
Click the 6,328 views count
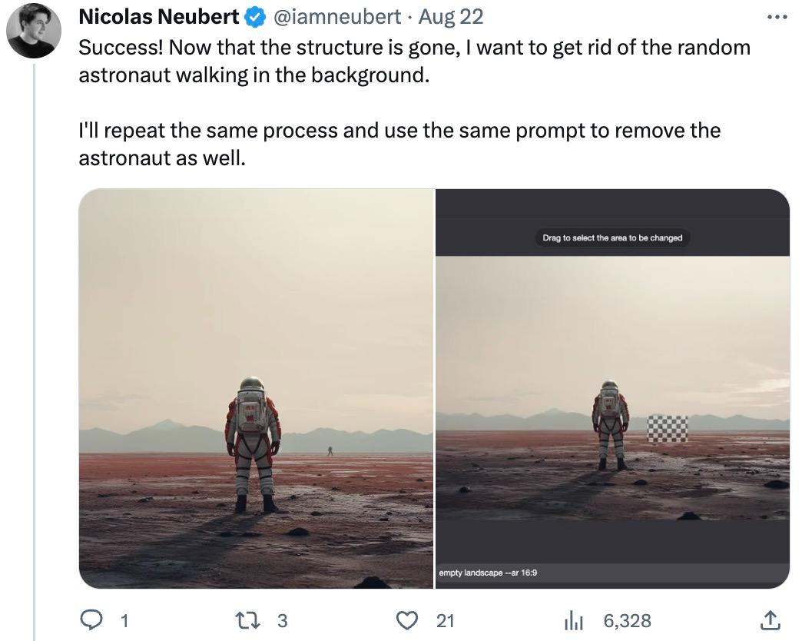pos(627,619)
